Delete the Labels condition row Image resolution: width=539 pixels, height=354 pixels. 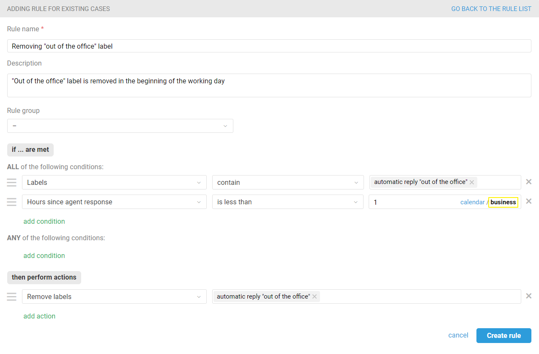pyautogui.click(x=528, y=182)
